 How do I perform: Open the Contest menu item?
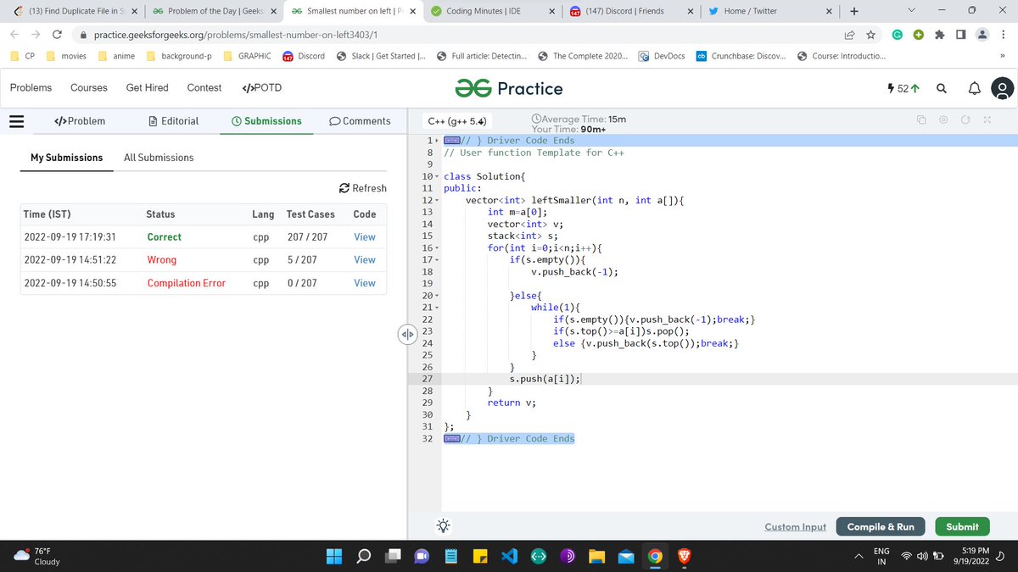point(204,88)
